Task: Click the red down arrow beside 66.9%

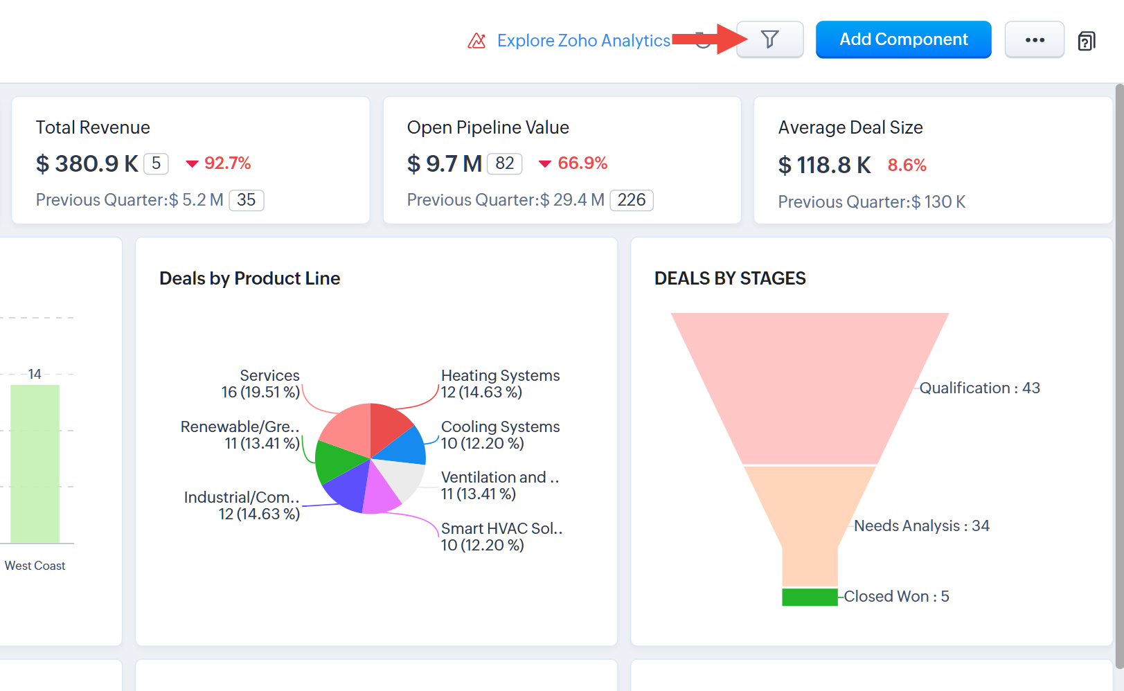Action: coord(545,164)
